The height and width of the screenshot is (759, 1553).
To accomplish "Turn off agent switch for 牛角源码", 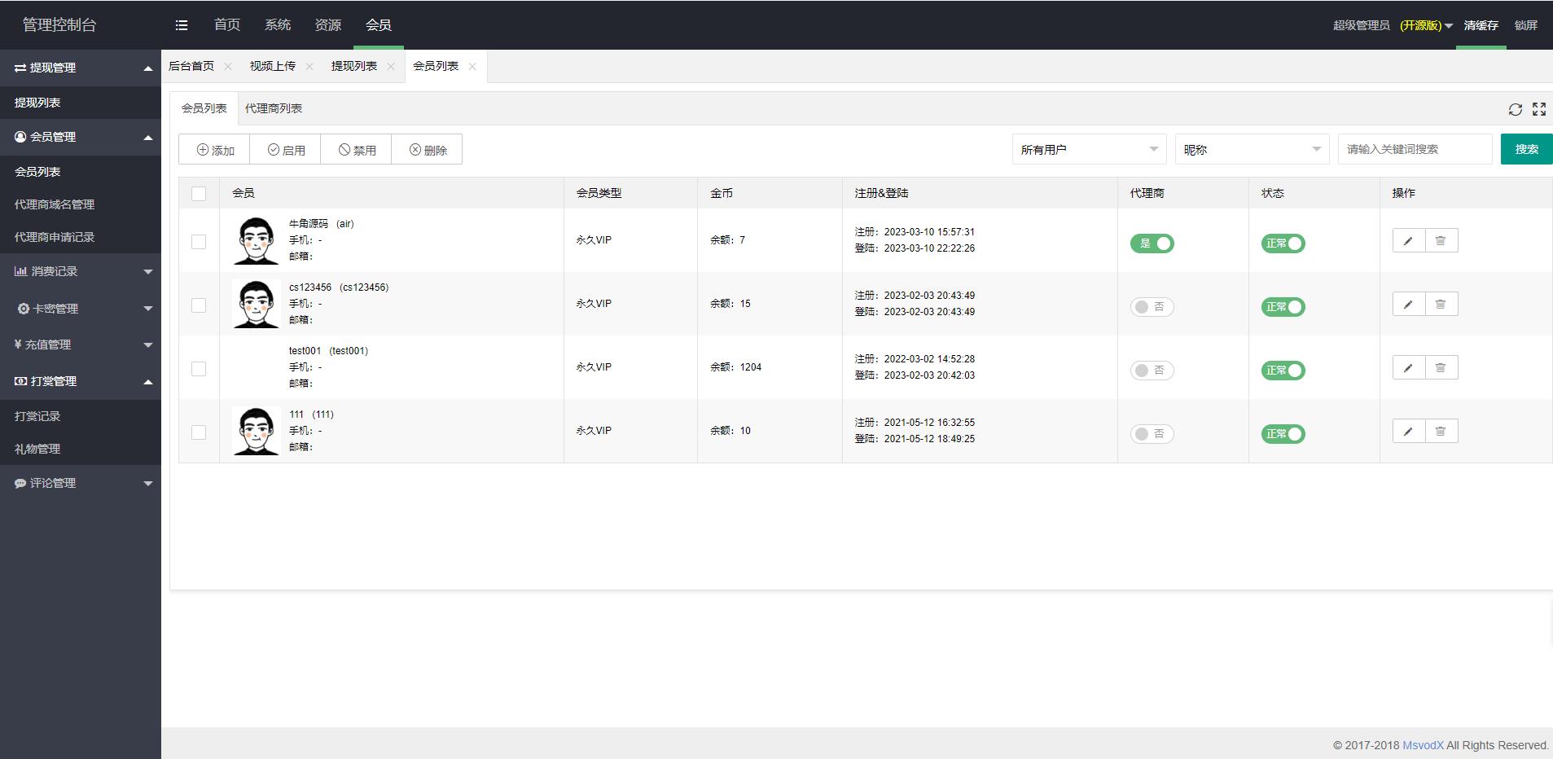I will click(1152, 243).
